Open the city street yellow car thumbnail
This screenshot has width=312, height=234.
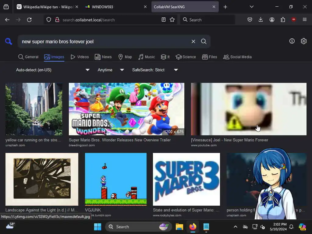34,109
